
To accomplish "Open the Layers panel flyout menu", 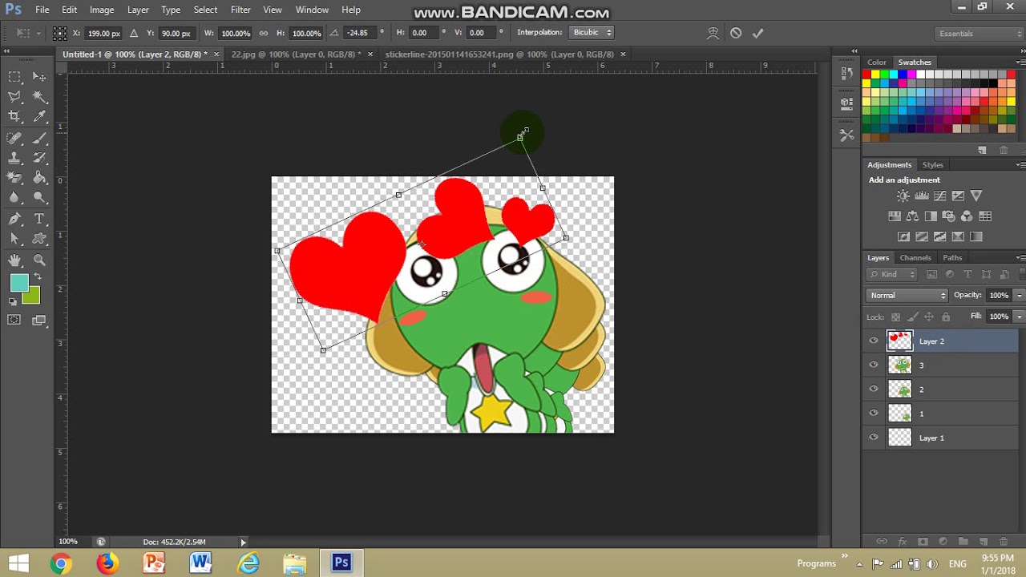I will (1020, 257).
